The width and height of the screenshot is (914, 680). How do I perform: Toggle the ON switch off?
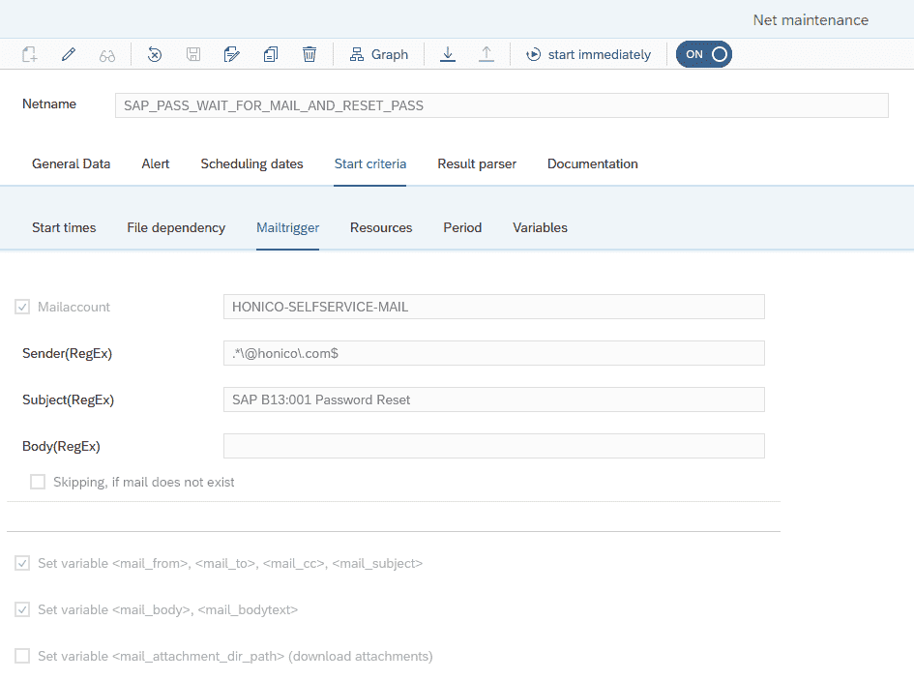tap(703, 54)
